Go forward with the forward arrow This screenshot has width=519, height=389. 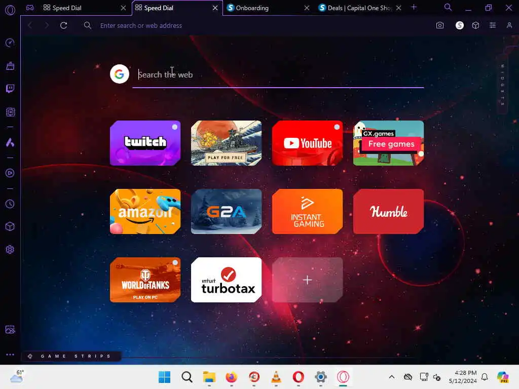pyautogui.click(x=47, y=25)
